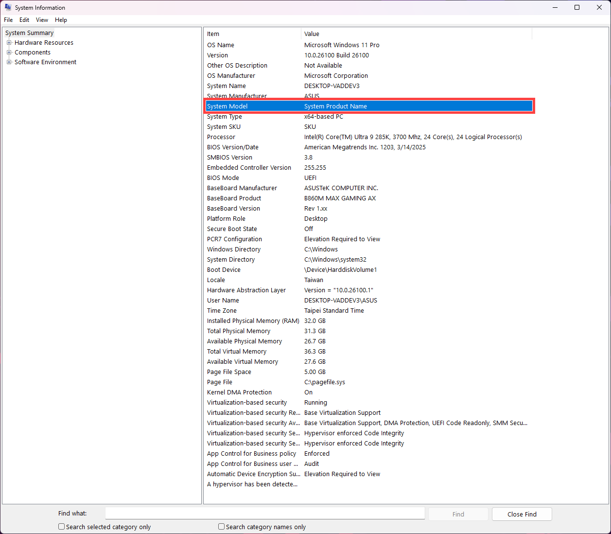Select the System Type row
611x534 pixels.
pos(368,117)
